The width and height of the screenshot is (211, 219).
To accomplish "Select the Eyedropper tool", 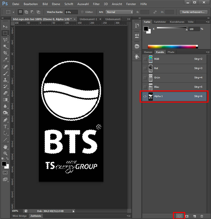I will pyautogui.click(x=5, y=60).
